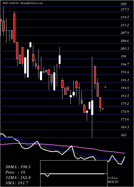The image size is (134, 187).
Task: Click the 12MA : 182.3 reading
Action: (18, 178)
